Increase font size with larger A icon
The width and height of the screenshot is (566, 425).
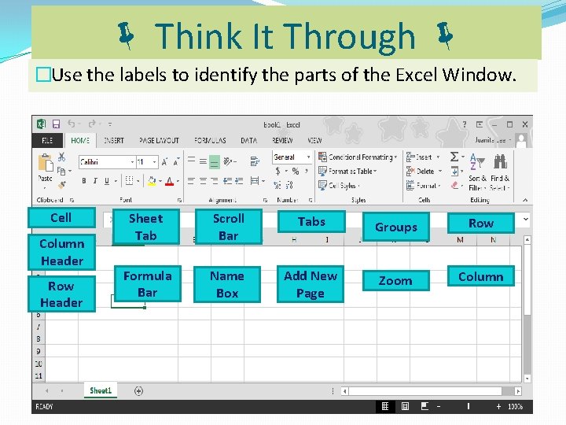[164, 162]
